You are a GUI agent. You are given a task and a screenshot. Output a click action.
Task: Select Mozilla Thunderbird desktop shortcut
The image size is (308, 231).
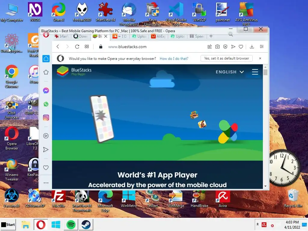129,14
